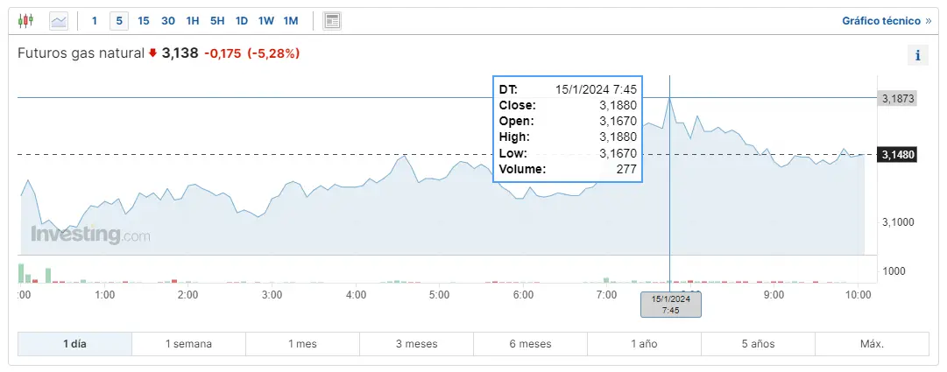
Task: Select the 1 minute interval
Action: click(x=95, y=20)
